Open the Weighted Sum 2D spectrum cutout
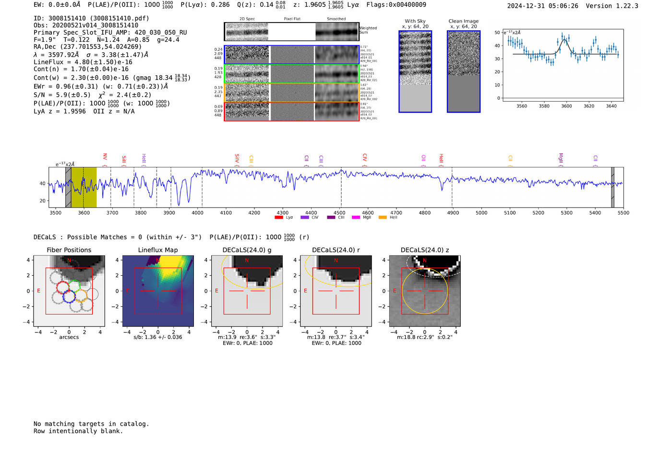This screenshot has width=672, height=457. [x=292, y=32]
